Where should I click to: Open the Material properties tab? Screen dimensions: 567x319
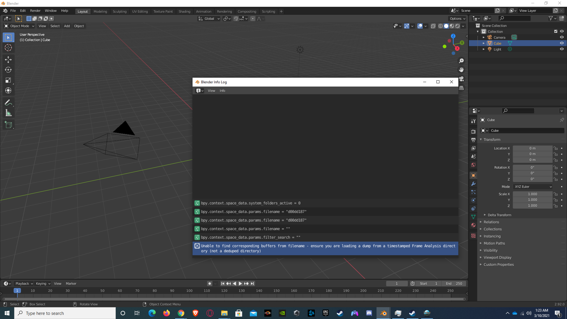coord(473,225)
